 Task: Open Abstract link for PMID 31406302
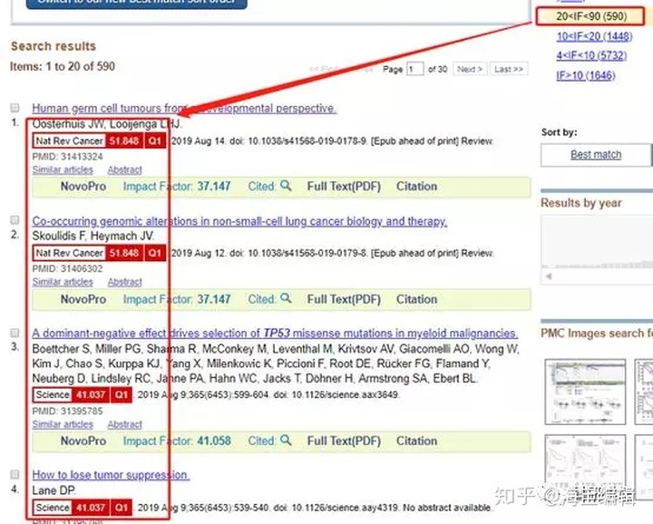click(124, 282)
